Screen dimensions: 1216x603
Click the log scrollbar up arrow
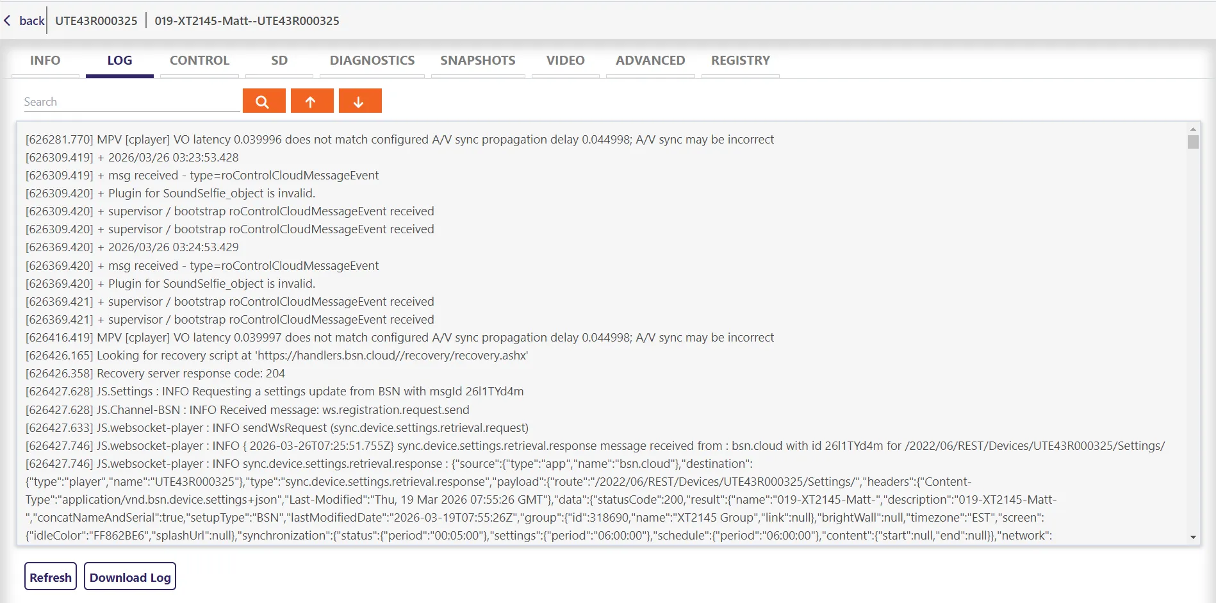point(1193,129)
